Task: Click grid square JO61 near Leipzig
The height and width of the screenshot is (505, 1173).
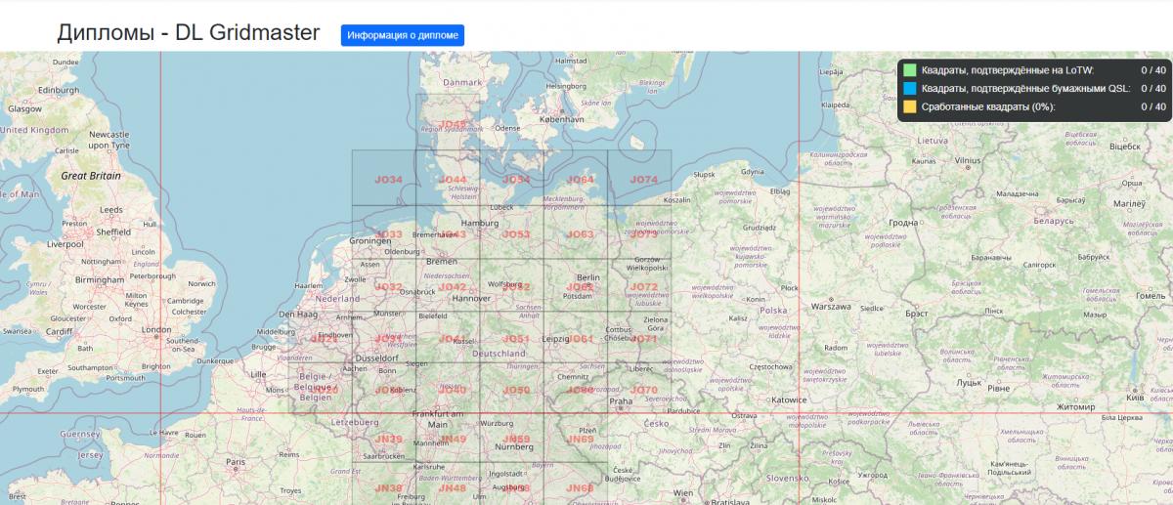Action: click(x=580, y=339)
